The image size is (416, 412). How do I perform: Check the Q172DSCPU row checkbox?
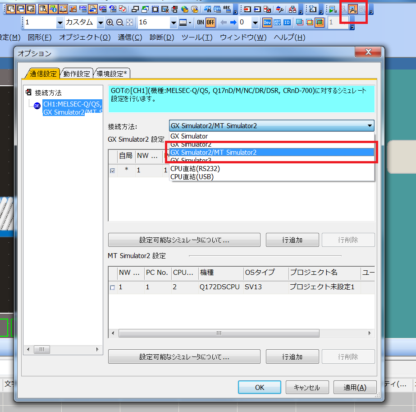pos(113,287)
